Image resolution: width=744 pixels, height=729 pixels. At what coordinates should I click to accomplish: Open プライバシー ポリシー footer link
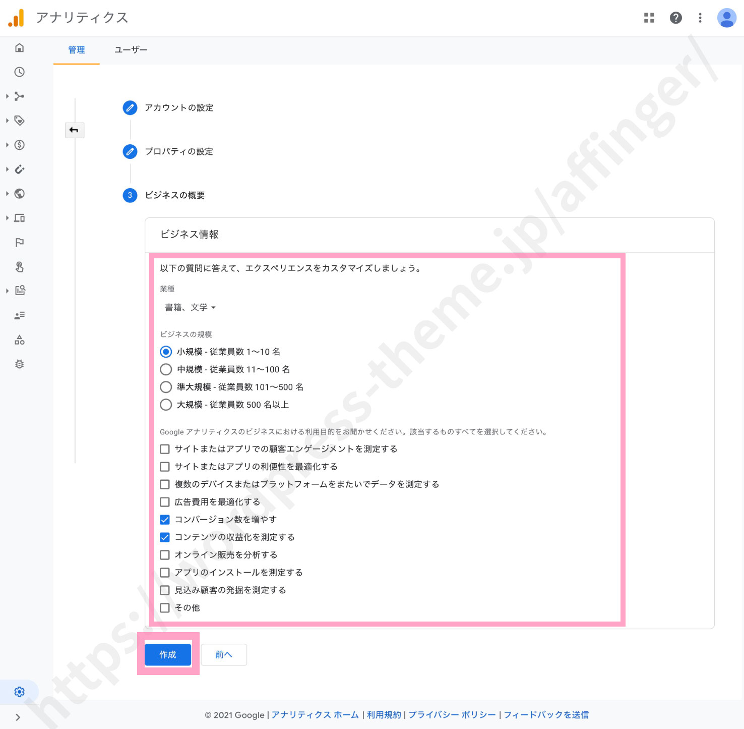click(452, 715)
